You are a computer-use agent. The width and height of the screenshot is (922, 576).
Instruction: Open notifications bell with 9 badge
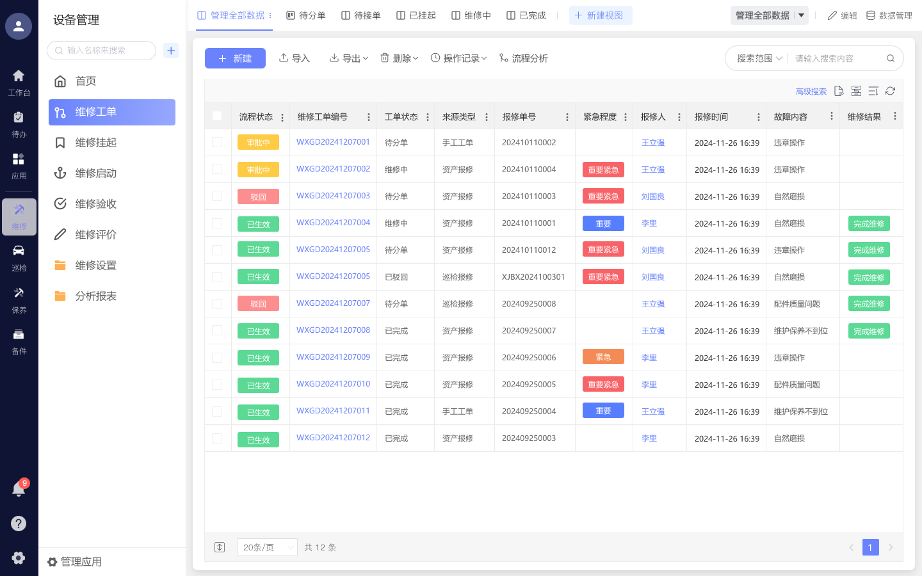(19, 489)
